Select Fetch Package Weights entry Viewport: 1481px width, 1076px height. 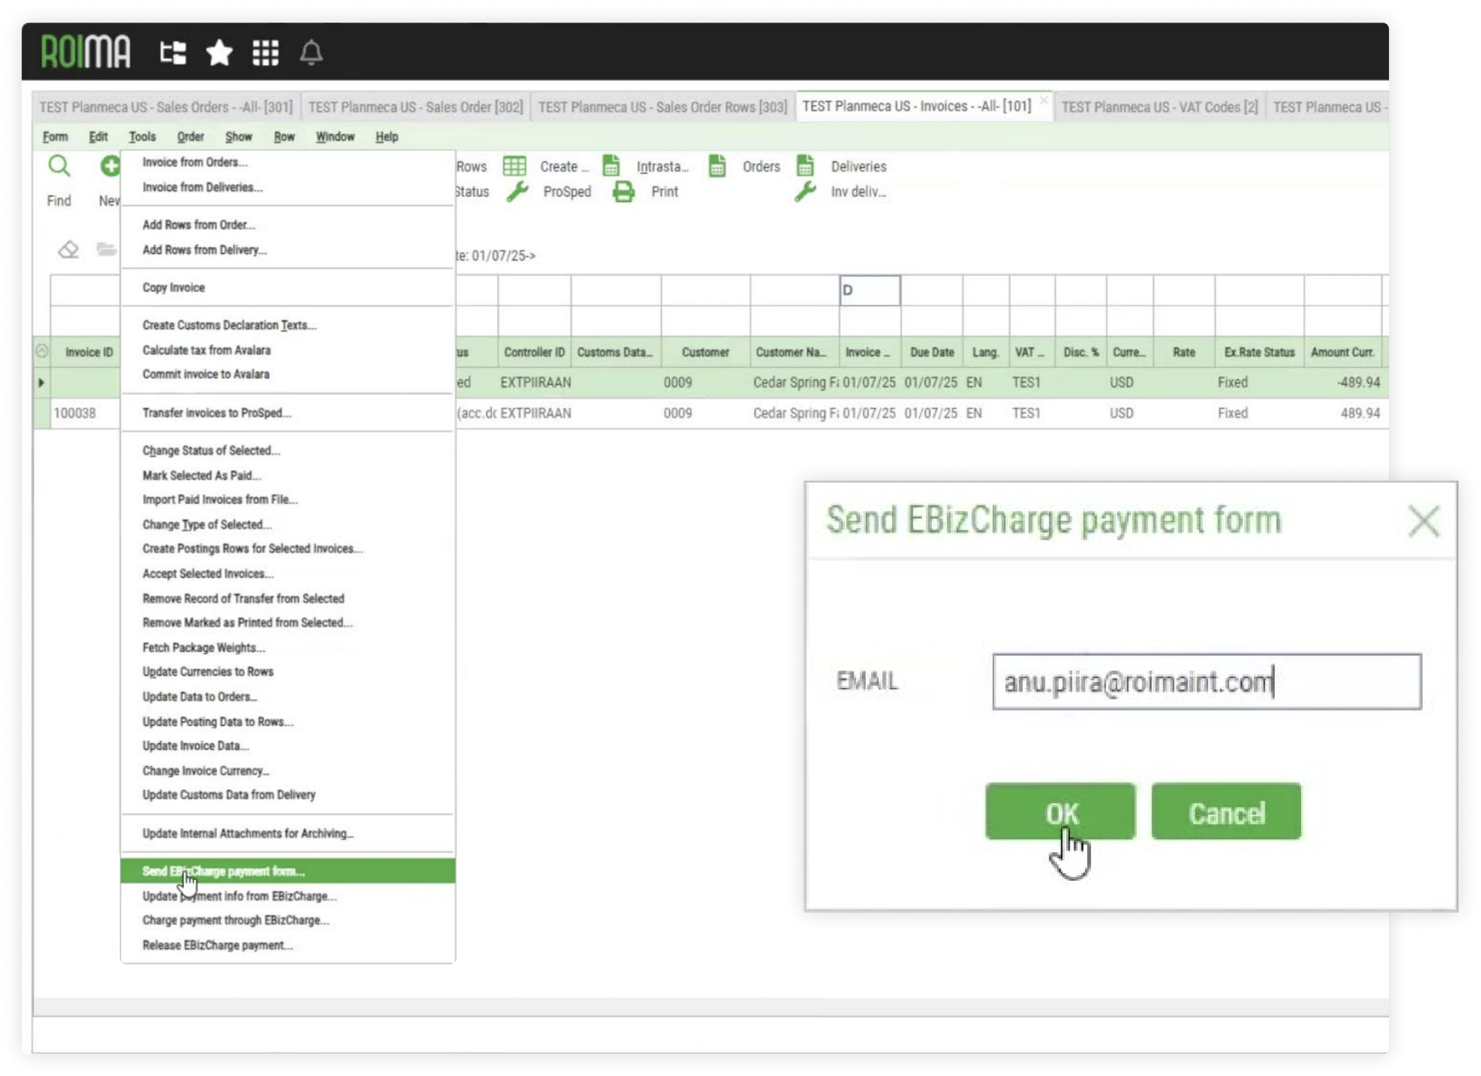point(287,648)
